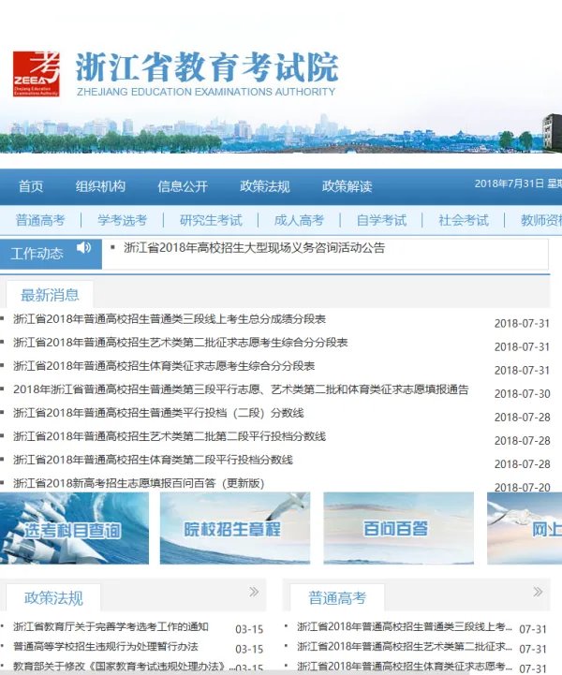Screen dimensions: 562x675
Task: Open 艺术类第二批征求志愿考生综合分分段表 news link
Action: (x=181, y=343)
